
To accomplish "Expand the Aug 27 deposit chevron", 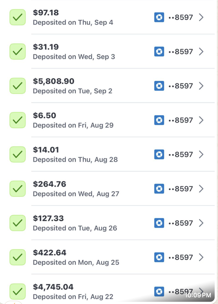I will click(x=201, y=189).
